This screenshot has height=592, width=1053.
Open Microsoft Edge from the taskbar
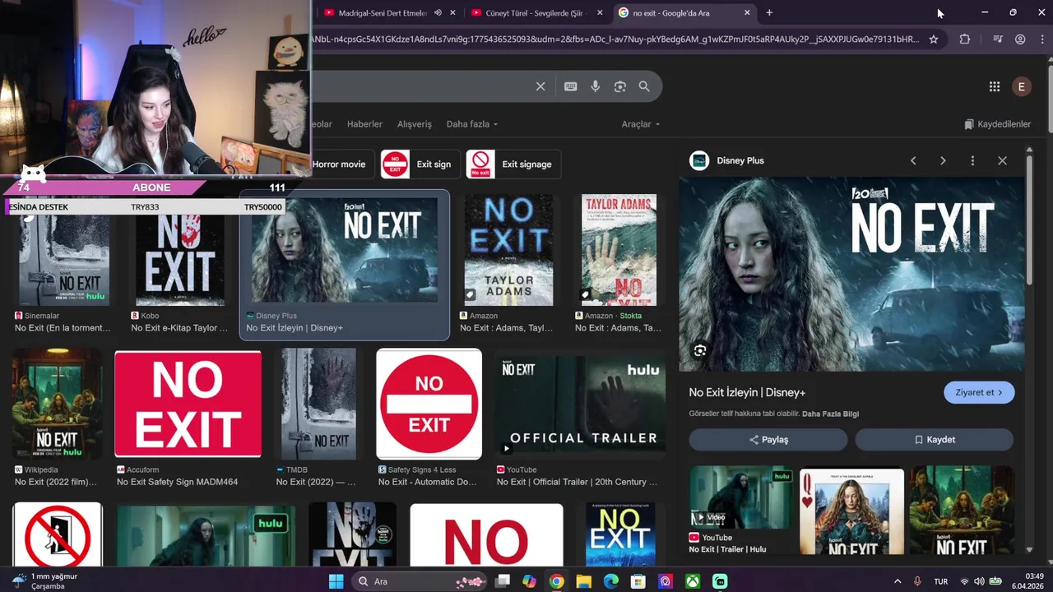(611, 581)
